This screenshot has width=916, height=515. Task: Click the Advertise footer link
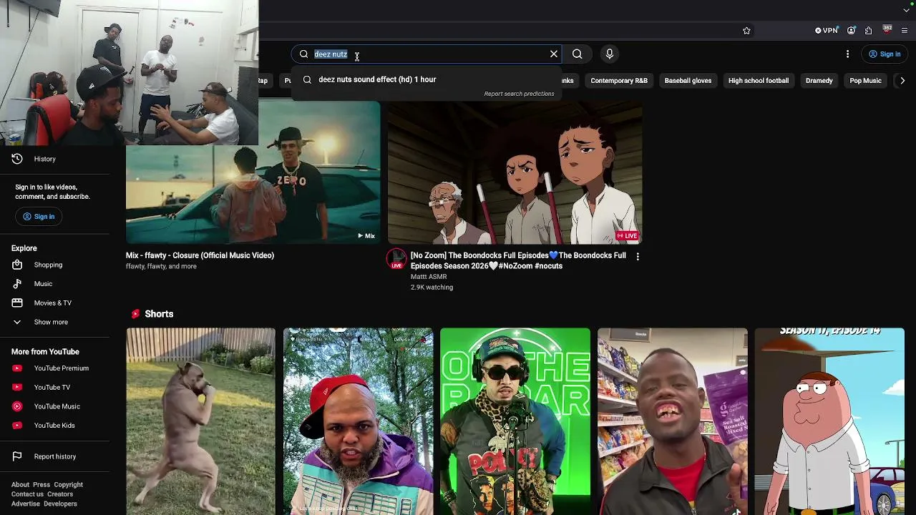[26, 504]
